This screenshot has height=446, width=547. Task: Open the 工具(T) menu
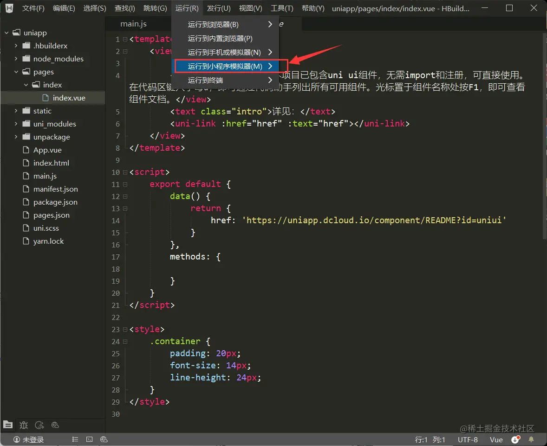tap(282, 8)
